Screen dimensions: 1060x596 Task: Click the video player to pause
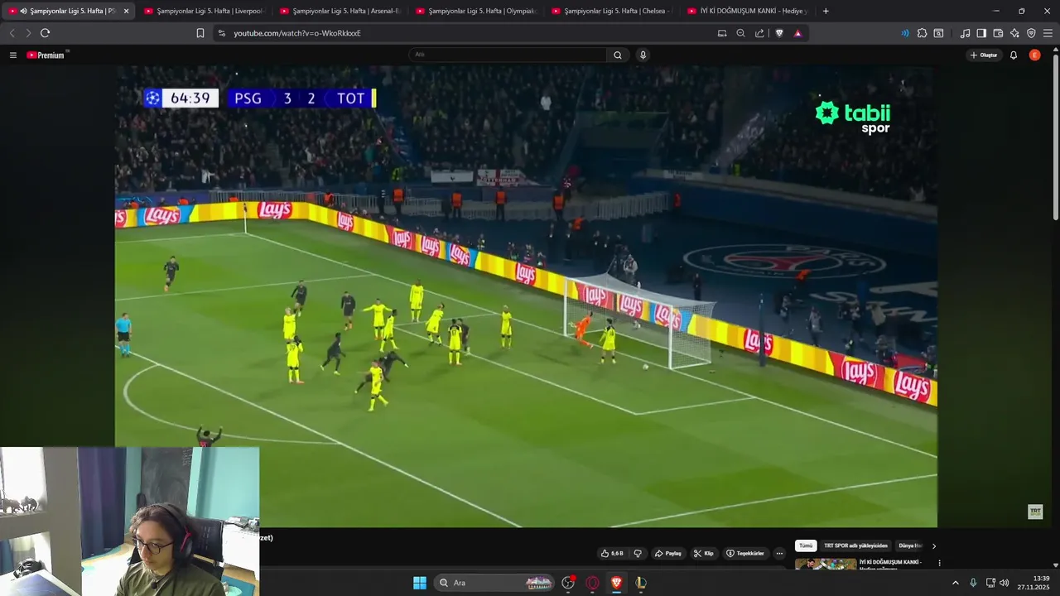526,296
